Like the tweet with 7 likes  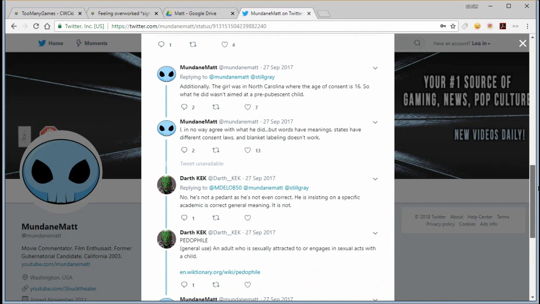248,107
